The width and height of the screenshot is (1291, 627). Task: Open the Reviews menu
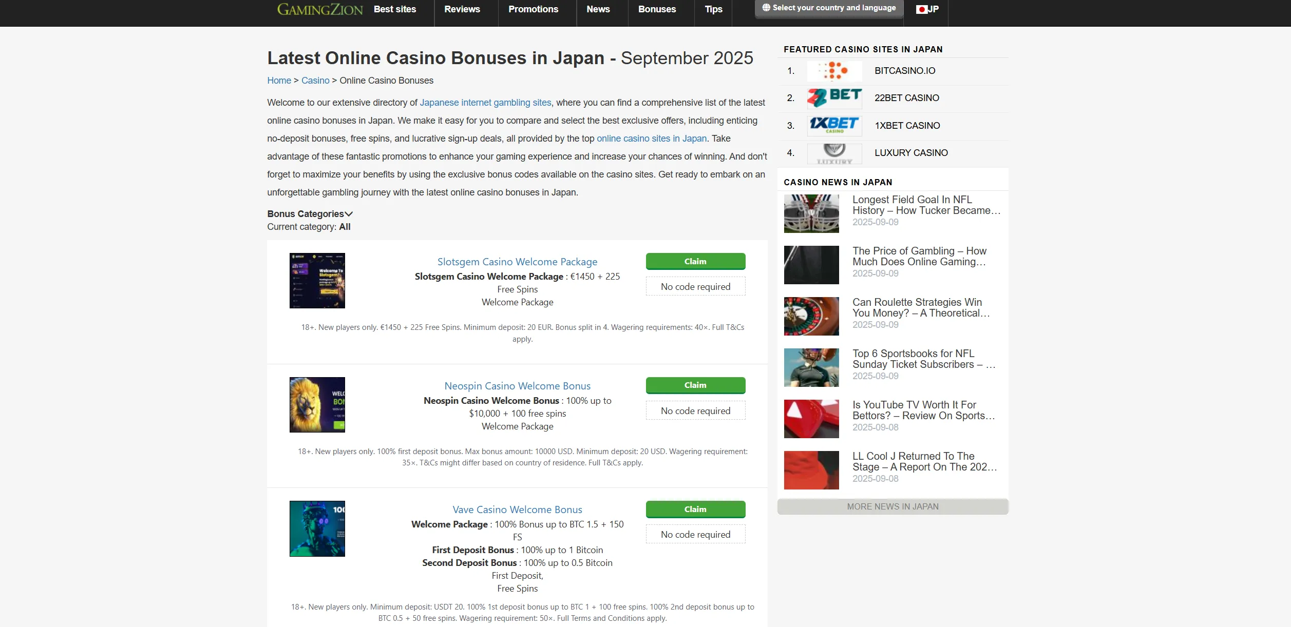point(462,9)
